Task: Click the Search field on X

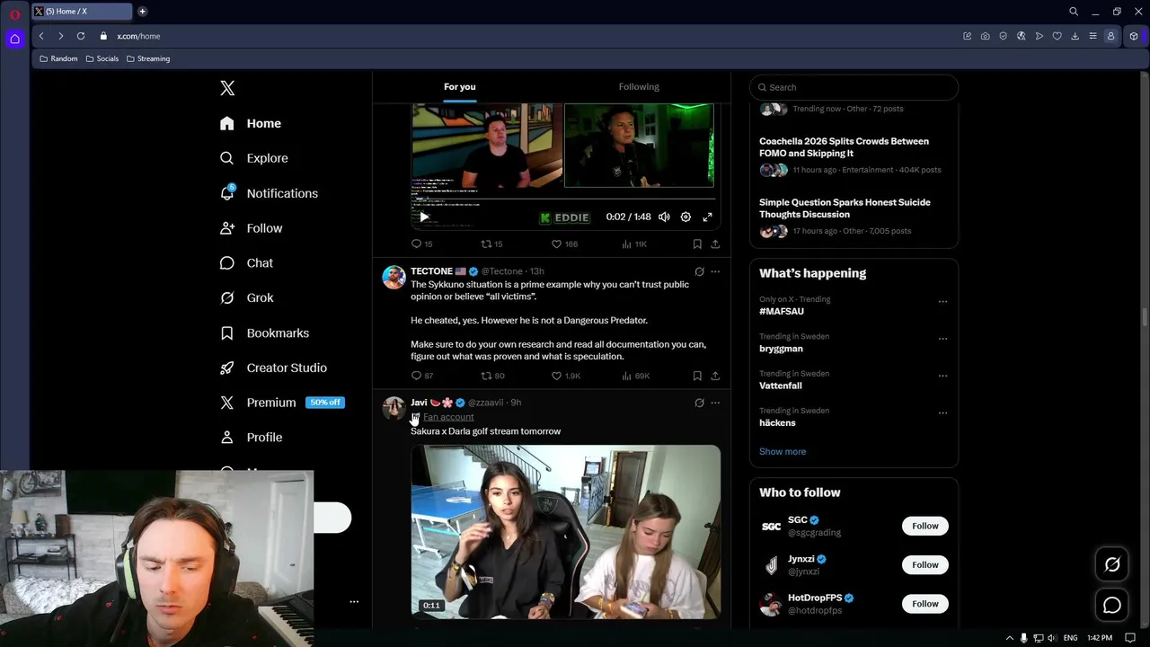Action: 854,87
